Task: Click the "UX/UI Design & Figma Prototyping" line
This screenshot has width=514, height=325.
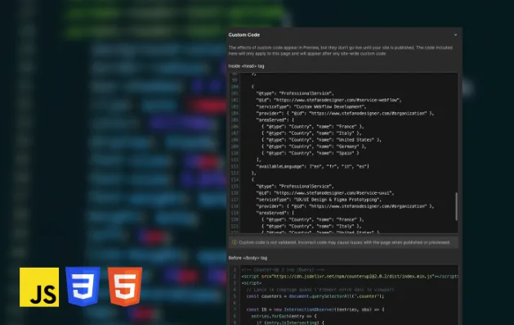Action: pyautogui.click(x=319, y=200)
